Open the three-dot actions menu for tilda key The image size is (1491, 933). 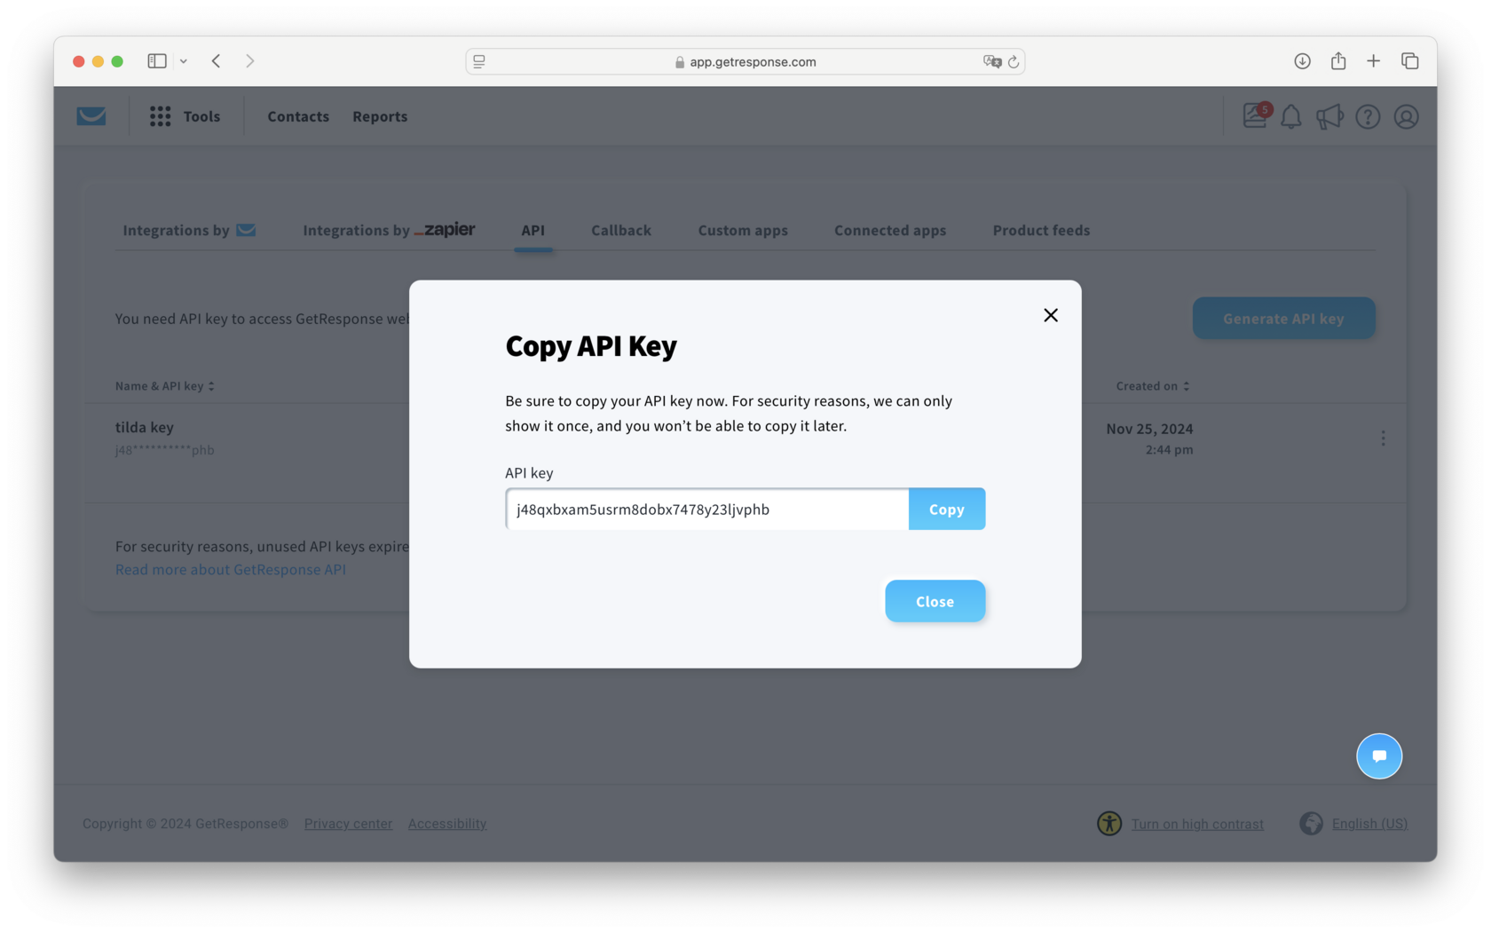pyautogui.click(x=1383, y=438)
